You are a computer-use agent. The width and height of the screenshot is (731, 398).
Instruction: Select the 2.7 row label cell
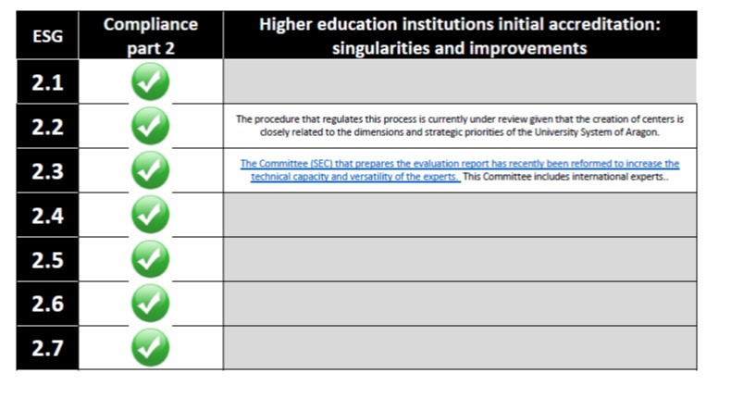coord(47,348)
